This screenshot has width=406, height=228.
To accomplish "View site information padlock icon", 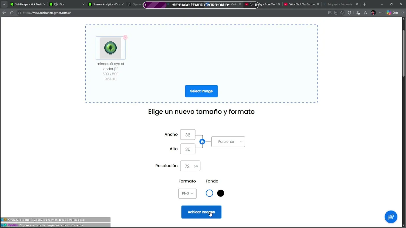I will [x=19, y=13].
